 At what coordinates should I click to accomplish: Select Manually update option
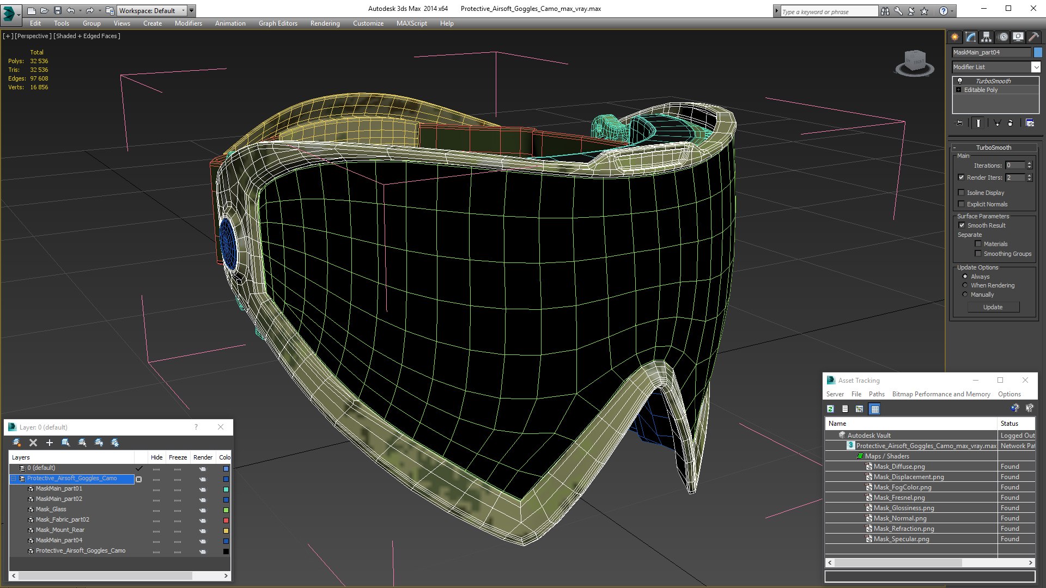[x=965, y=295]
